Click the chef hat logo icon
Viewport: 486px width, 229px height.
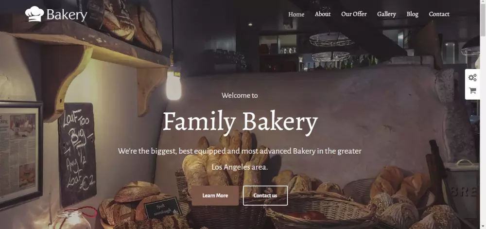point(35,14)
